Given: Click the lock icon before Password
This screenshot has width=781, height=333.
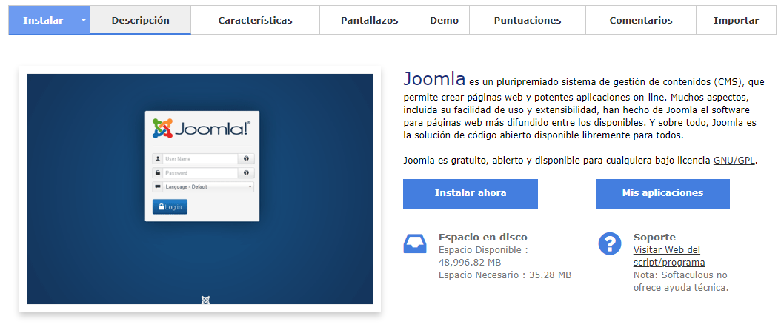Looking at the screenshot, I should [x=157, y=172].
